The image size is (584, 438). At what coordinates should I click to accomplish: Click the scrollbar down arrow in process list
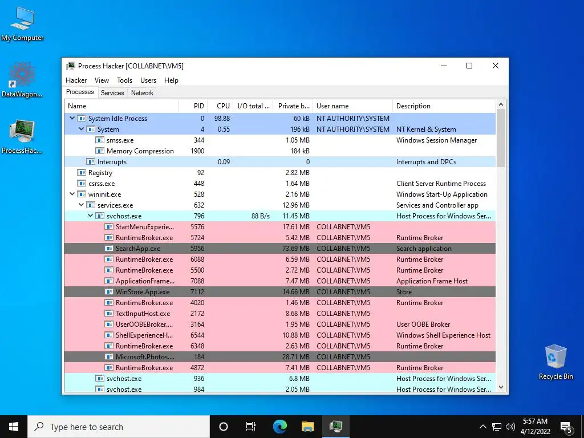tap(501, 387)
